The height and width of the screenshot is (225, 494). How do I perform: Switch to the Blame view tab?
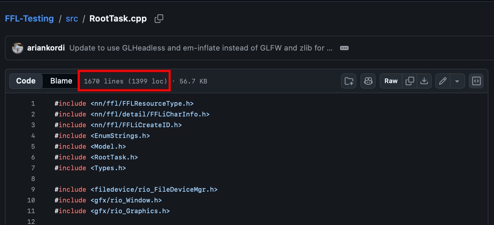[61, 81]
